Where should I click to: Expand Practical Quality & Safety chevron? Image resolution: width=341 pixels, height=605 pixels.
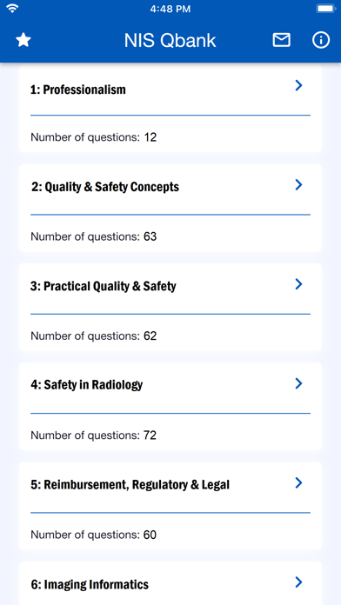(298, 284)
